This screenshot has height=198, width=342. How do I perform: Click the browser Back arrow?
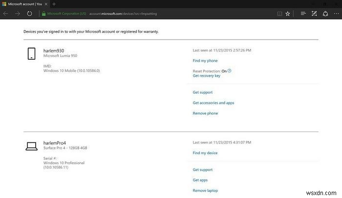(5, 14)
